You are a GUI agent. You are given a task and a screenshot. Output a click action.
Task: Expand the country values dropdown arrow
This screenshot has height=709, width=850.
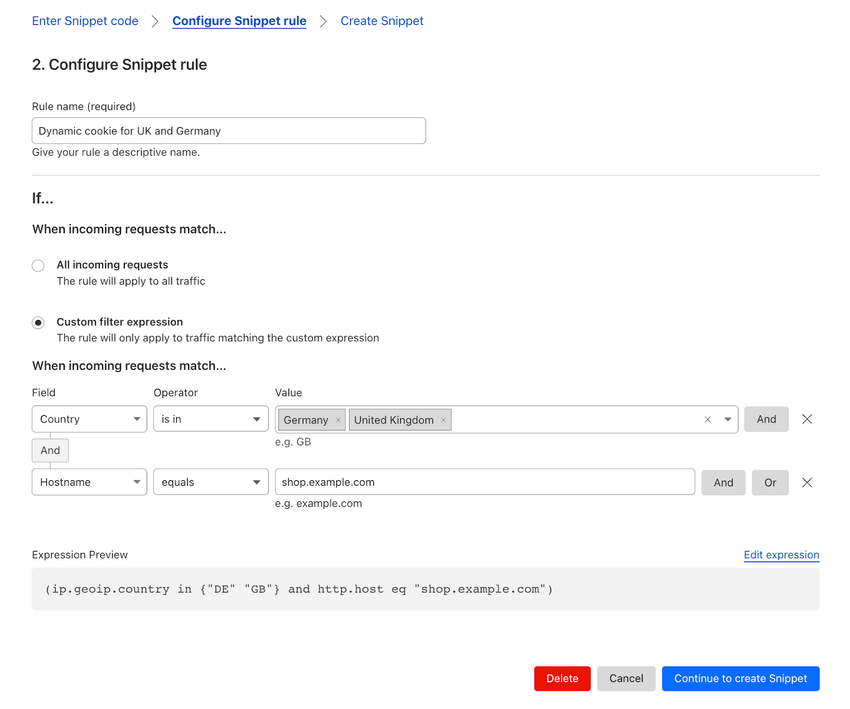click(x=728, y=419)
